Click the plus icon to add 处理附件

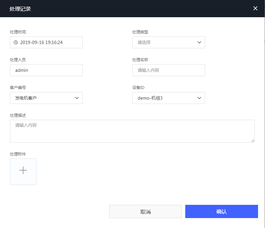point(23,170)
